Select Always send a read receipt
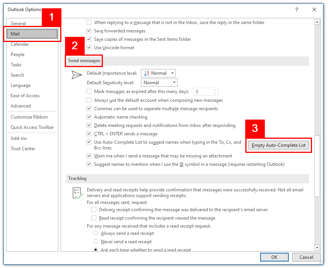 pos(96,233)
